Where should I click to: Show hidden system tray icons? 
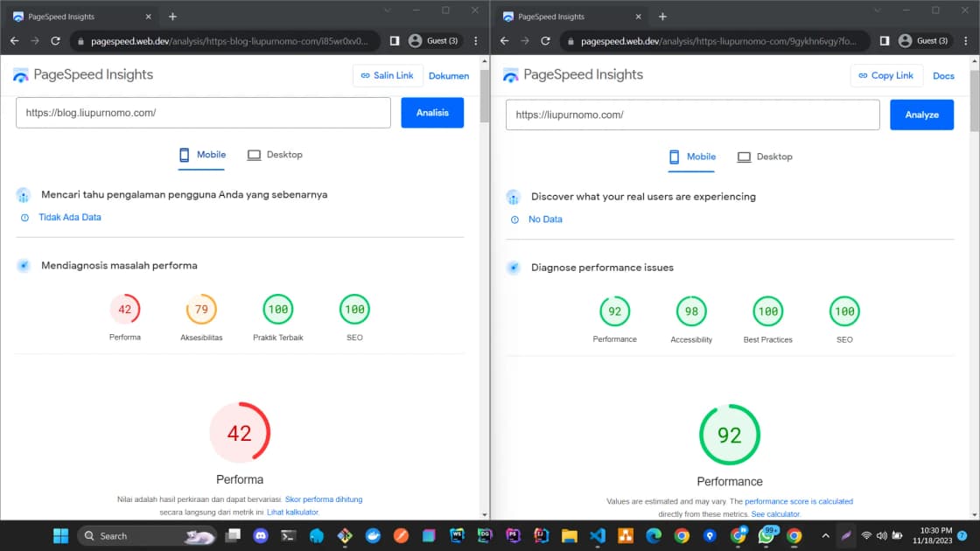pos(826,536)
